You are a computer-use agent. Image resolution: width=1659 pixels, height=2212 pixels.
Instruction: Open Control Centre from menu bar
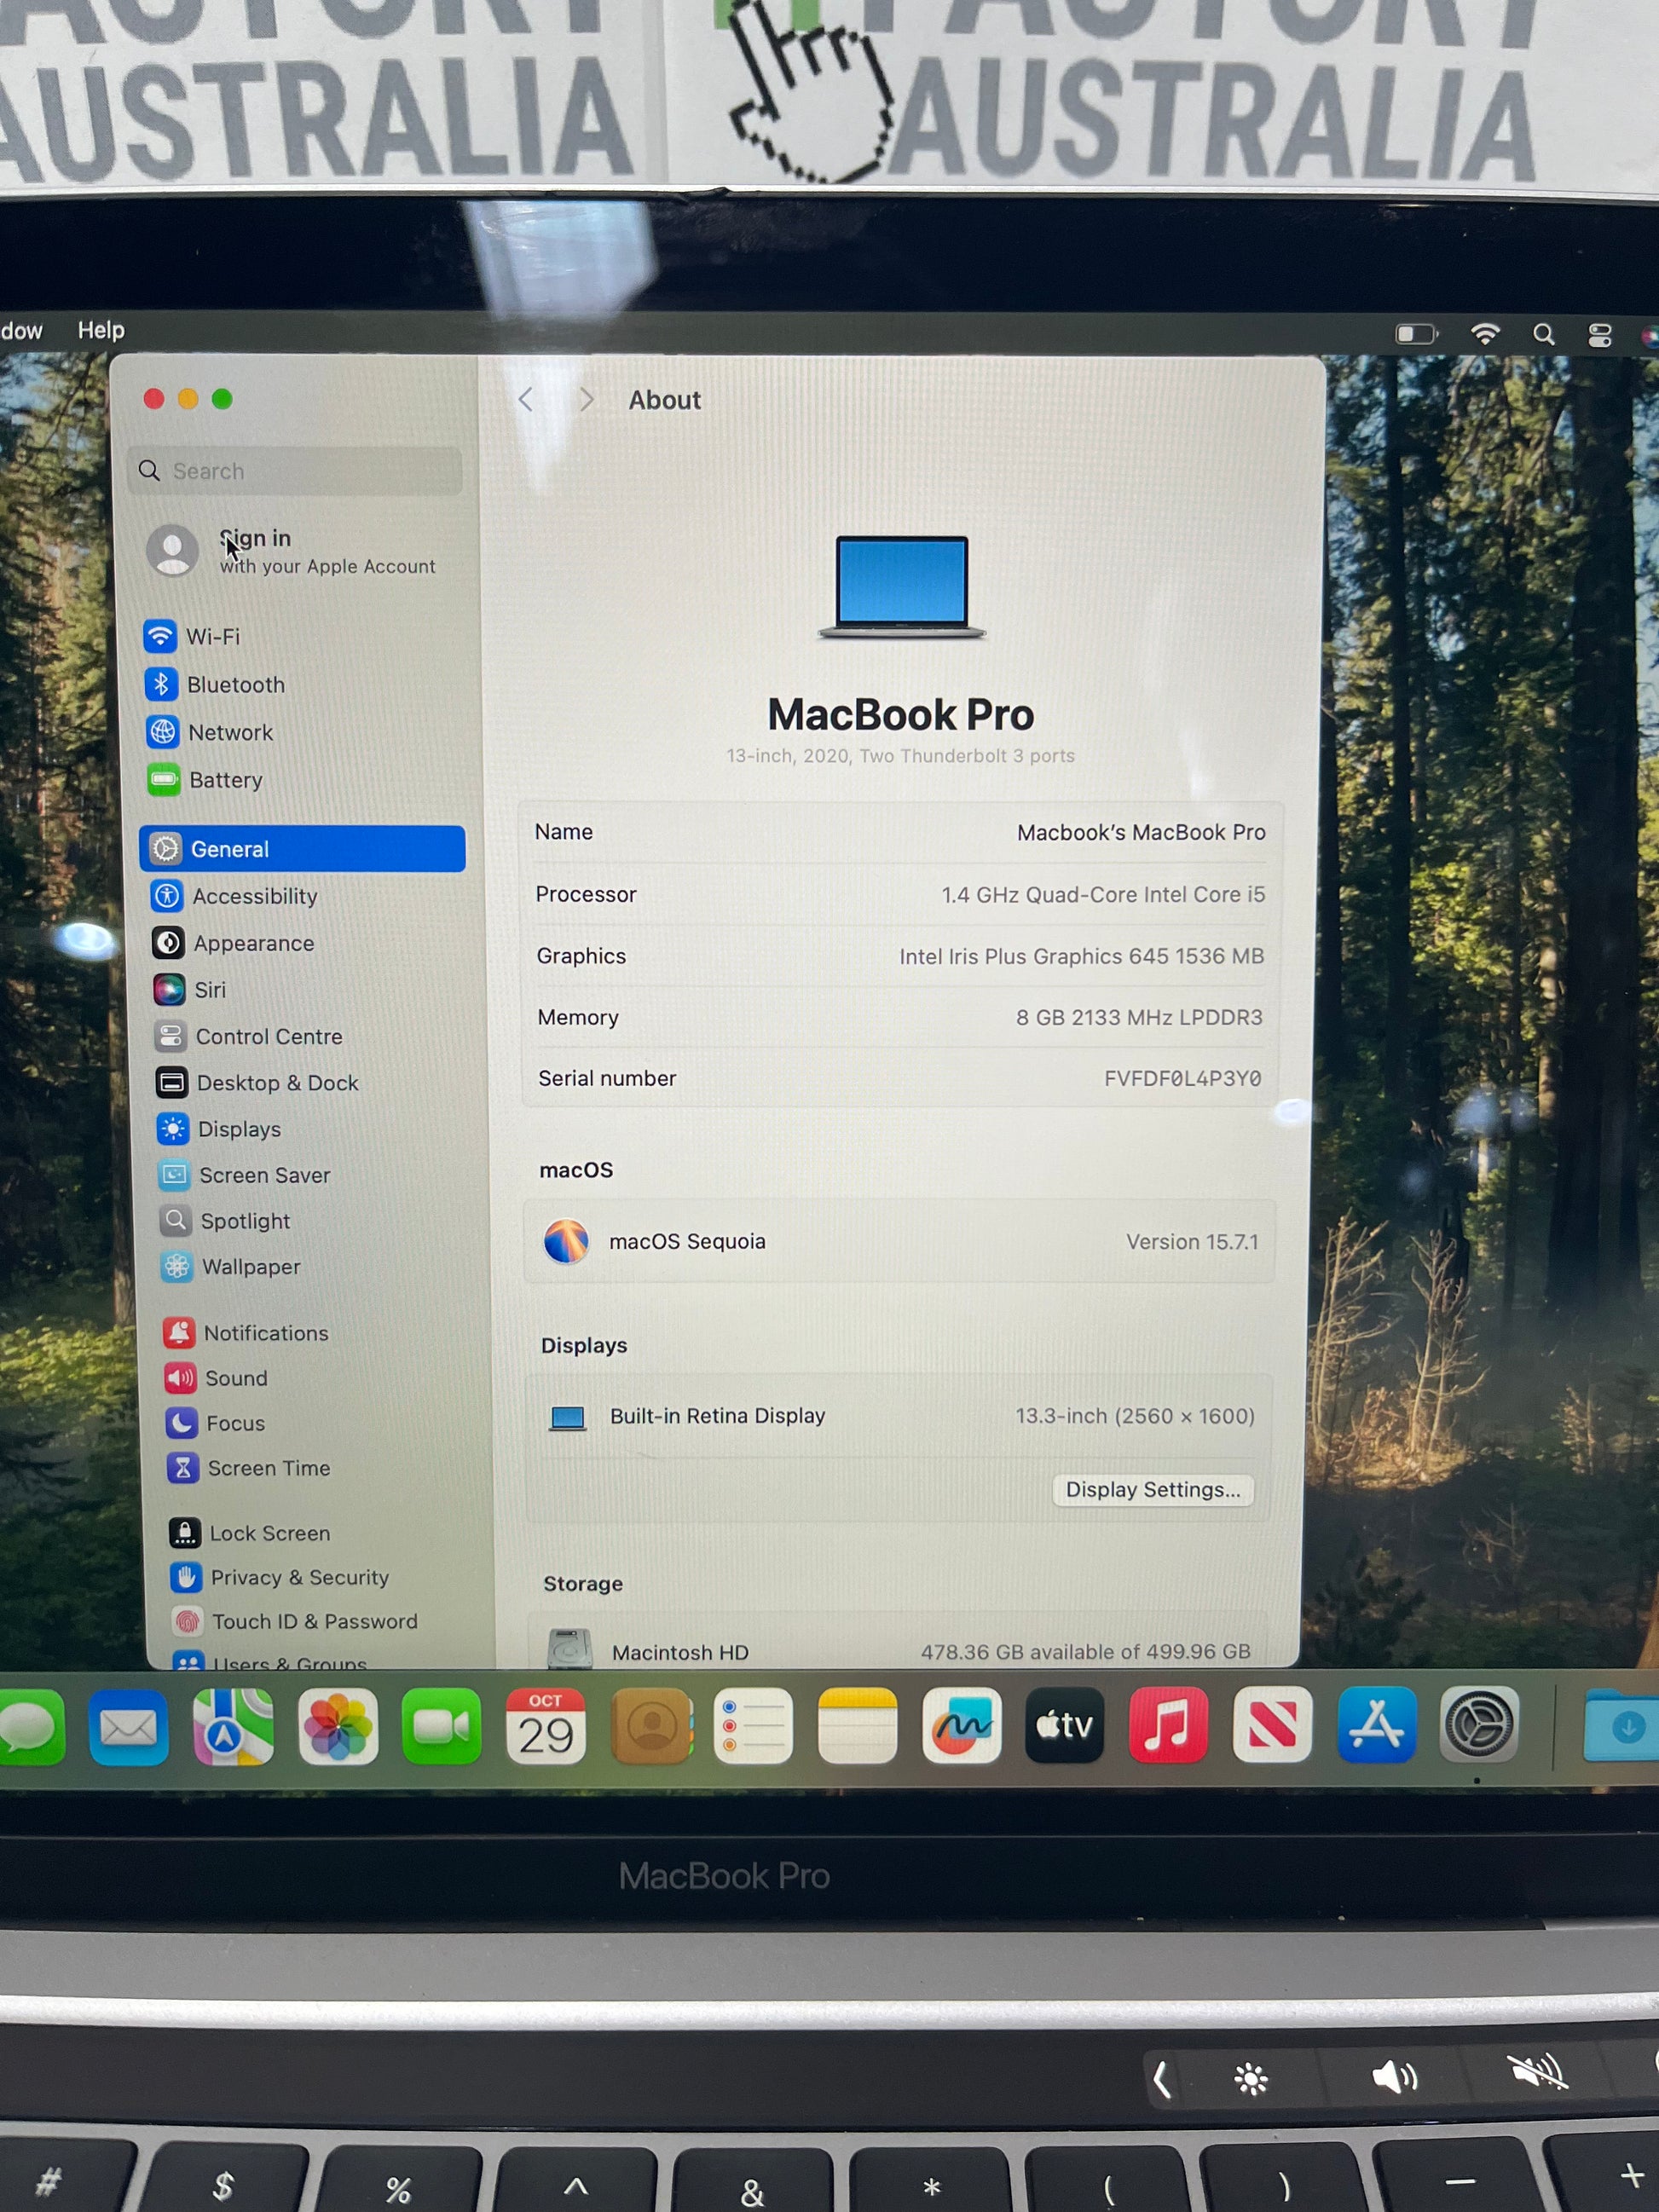click(x=1599, y=334)
